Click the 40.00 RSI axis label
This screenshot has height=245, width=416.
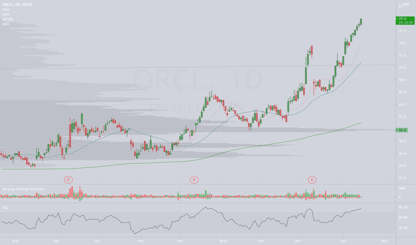click(403, 228)
